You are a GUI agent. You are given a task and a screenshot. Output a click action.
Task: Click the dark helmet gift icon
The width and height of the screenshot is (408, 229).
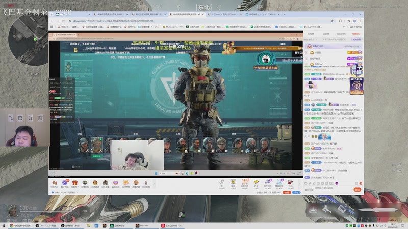pyautogui.click(x=85, y=183)
